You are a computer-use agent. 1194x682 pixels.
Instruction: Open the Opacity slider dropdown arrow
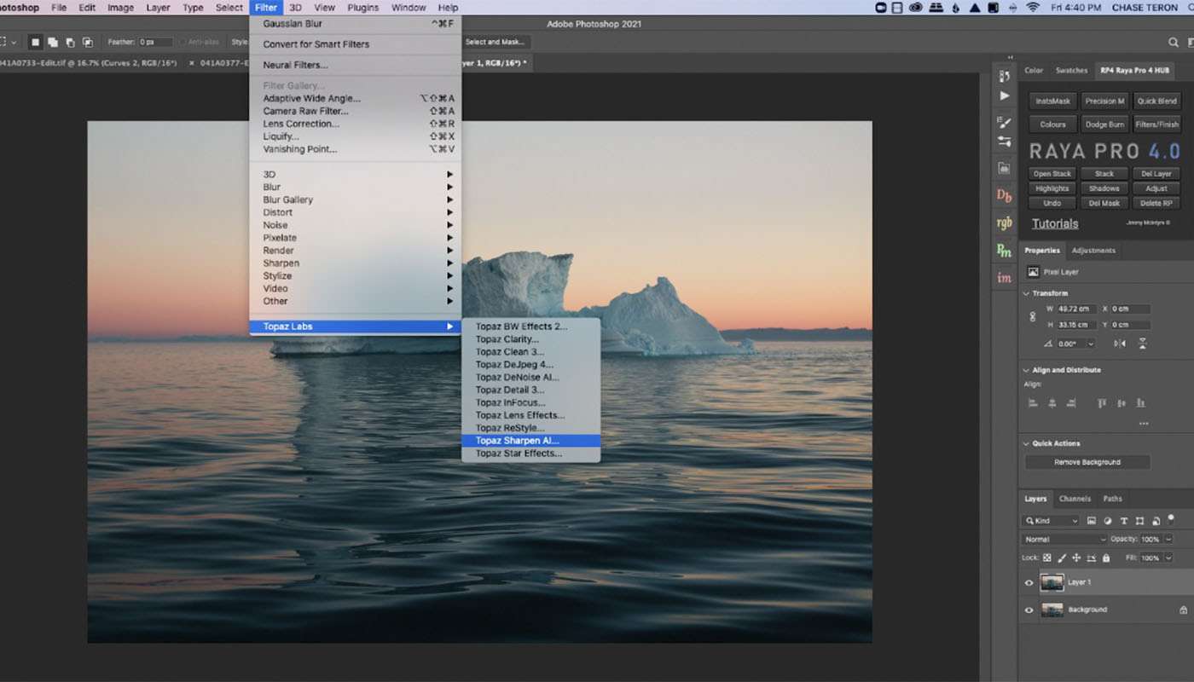(1168, 540)
